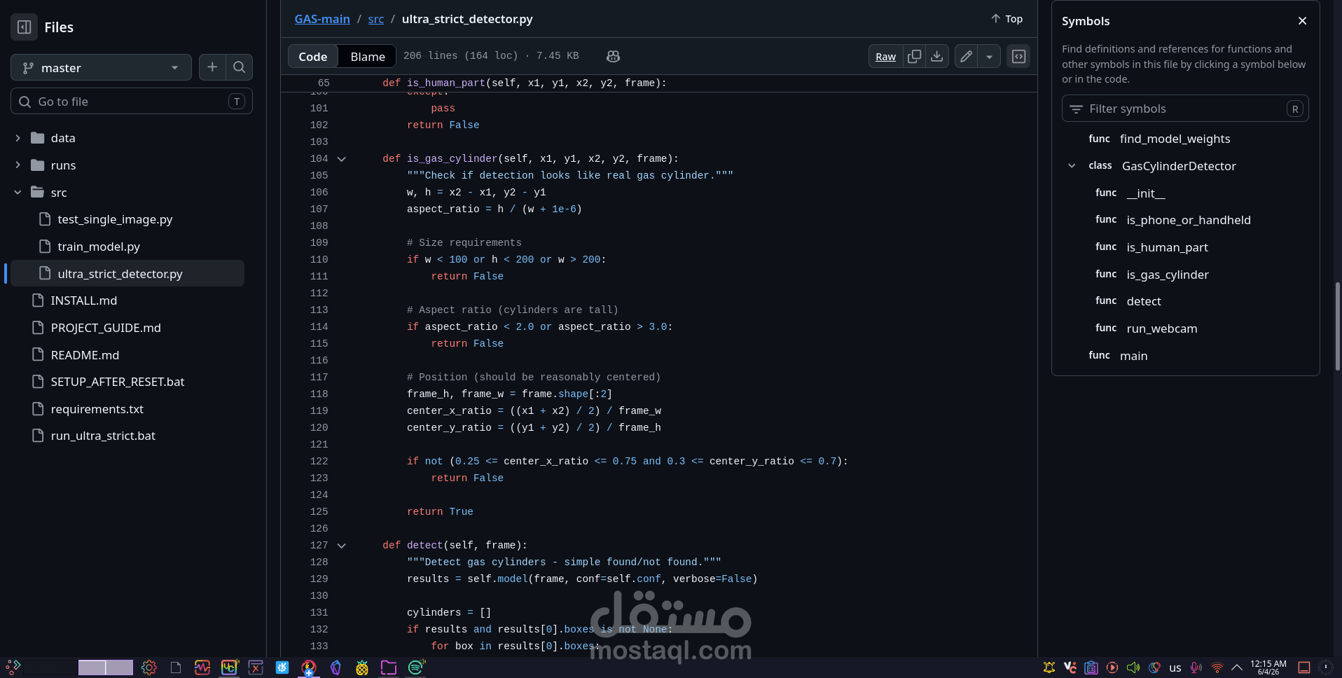The image size is (1342, 678).
Task: Jump to main function symbol
Action: [1133, 356]
